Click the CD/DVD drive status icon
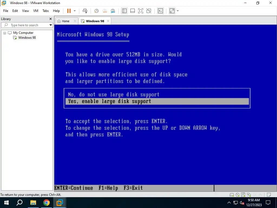This screenshot has width=277, height=208. [x=238, y=195]
